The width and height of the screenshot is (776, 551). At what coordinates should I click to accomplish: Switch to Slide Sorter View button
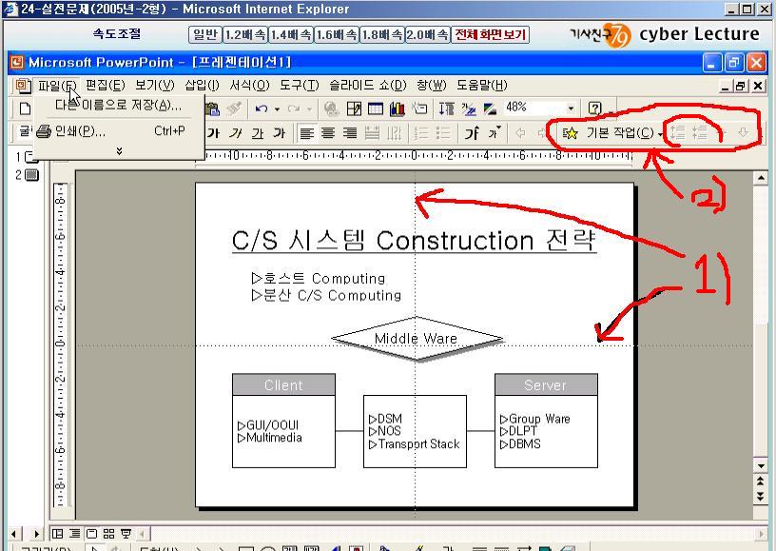(108, 534)
